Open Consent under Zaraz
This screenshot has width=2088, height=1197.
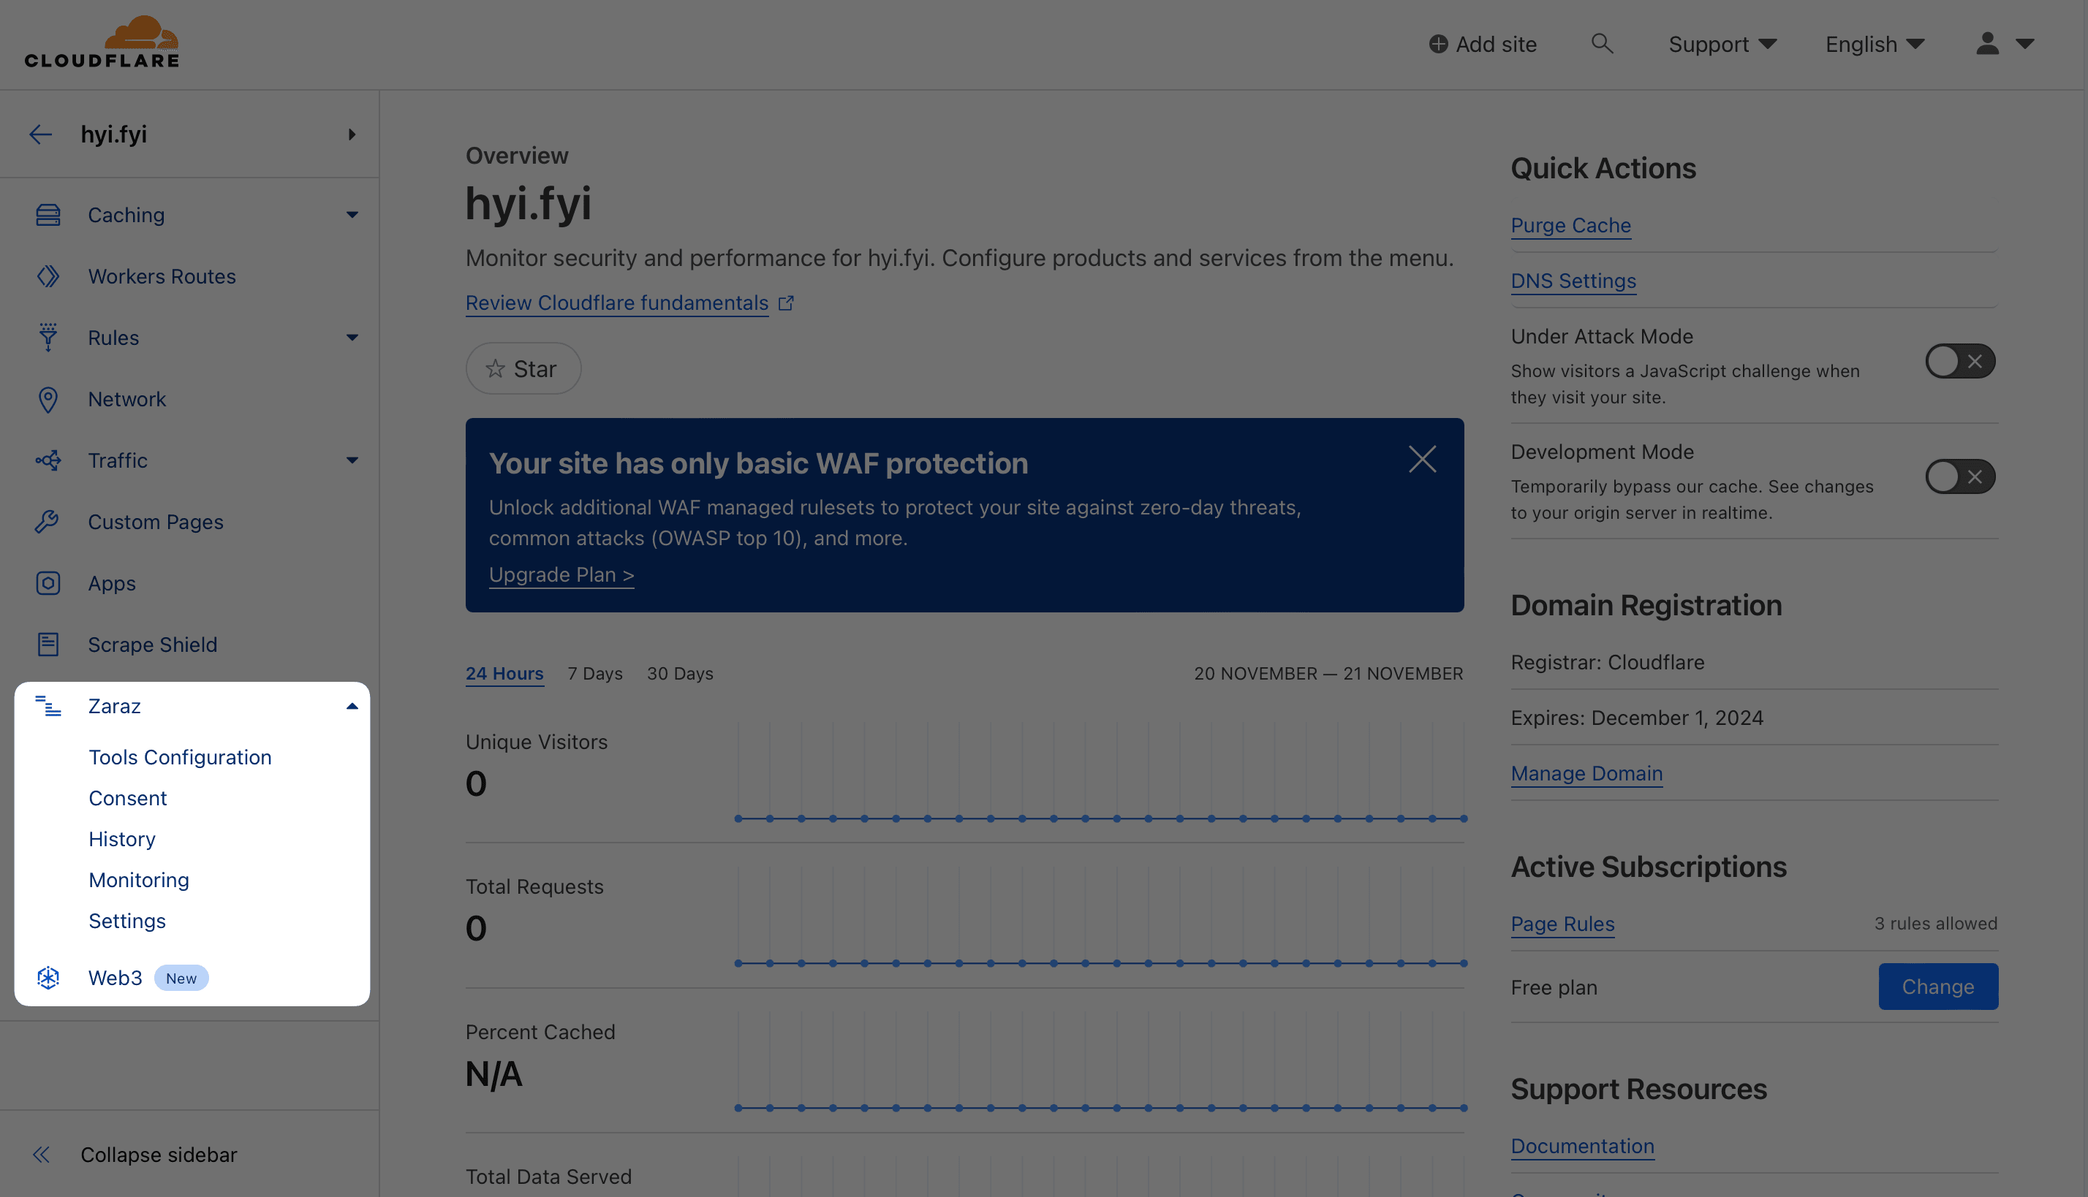click(127, 798)
